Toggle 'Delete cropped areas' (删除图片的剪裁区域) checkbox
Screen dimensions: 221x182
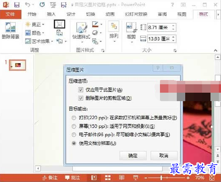[81, 98]
